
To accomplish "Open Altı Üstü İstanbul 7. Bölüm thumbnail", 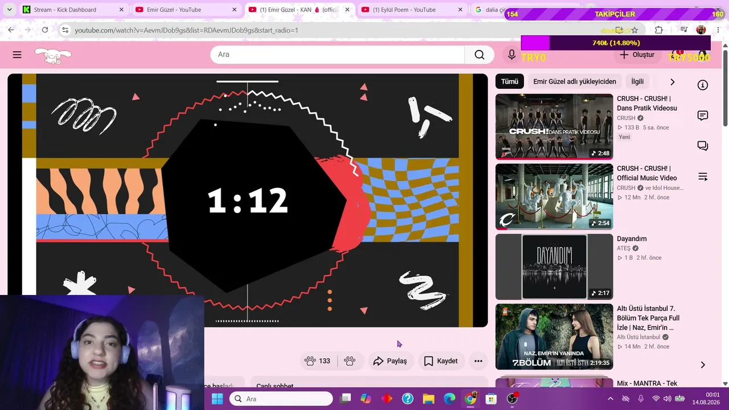I will click(x=554, y=337).
